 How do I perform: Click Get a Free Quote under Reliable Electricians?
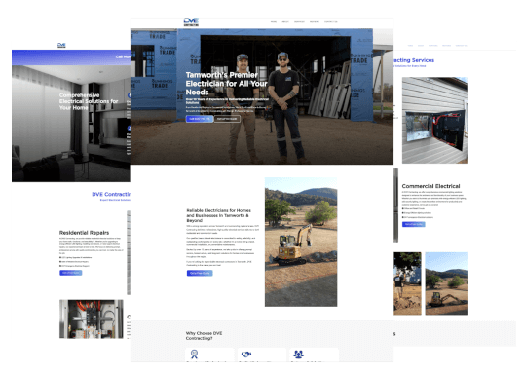point(200,273)
